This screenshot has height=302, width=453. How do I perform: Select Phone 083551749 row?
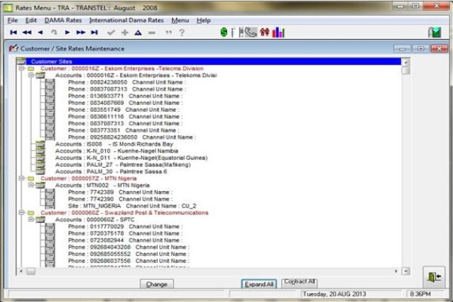click(123, 109)
